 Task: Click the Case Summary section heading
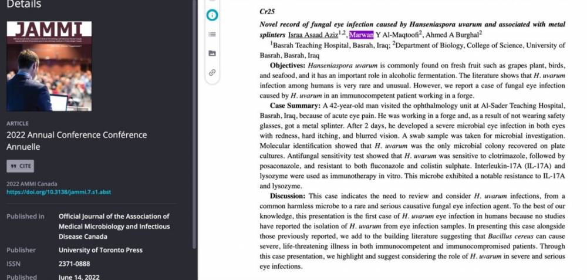tap(295, 105)
